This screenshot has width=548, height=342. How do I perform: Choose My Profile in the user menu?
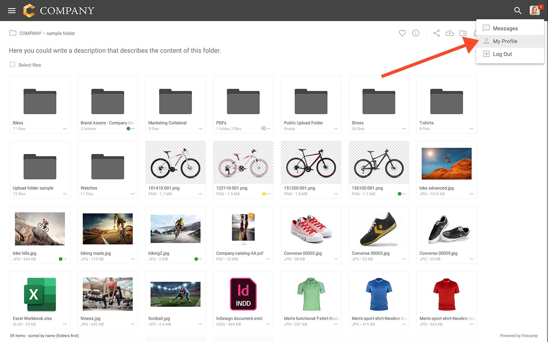(510, 41)
